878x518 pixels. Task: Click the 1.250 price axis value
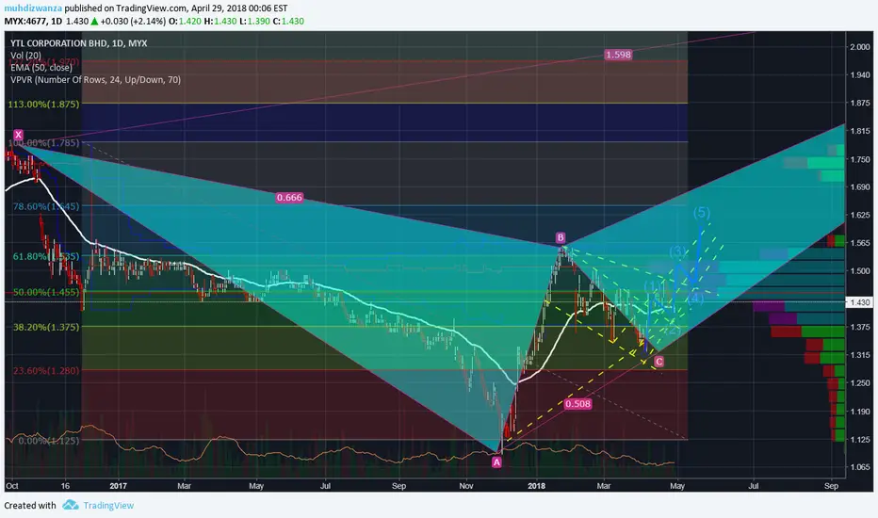click(x=860, y=383)
